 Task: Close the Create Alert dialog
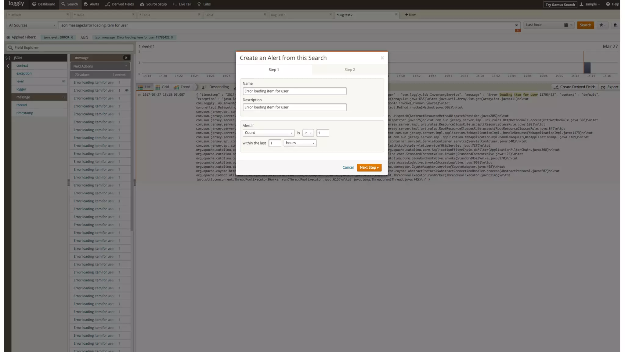tap(382, 58)
